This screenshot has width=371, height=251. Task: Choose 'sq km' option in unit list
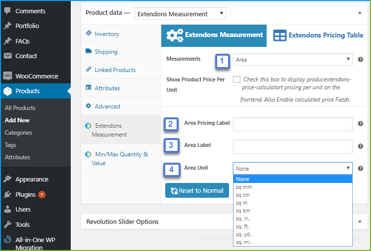tap(293, 211)
